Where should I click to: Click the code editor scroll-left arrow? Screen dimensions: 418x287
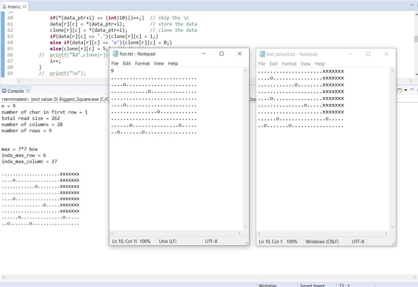coord(18,81)
